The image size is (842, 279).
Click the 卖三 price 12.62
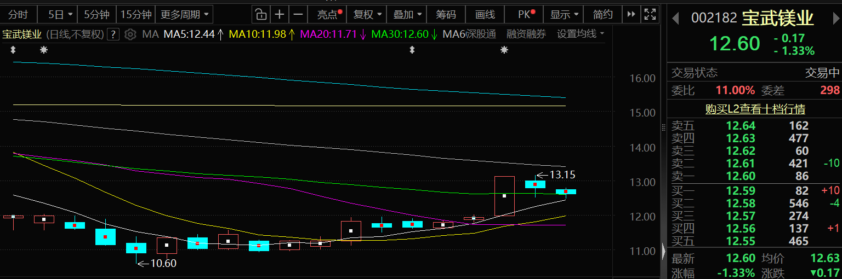pos(741,151)
